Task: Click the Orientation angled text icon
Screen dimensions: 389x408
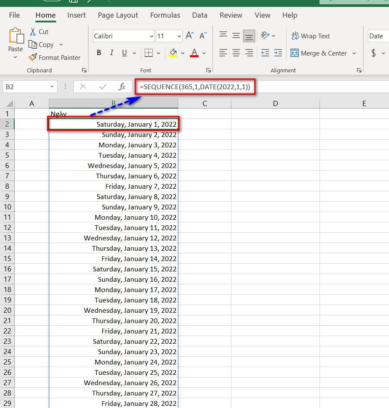Action: click(265, 36)
